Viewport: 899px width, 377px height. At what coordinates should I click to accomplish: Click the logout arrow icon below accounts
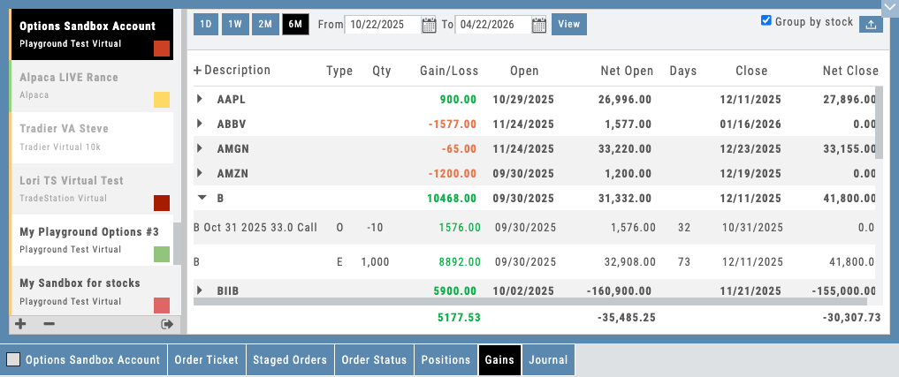(166, 324)
